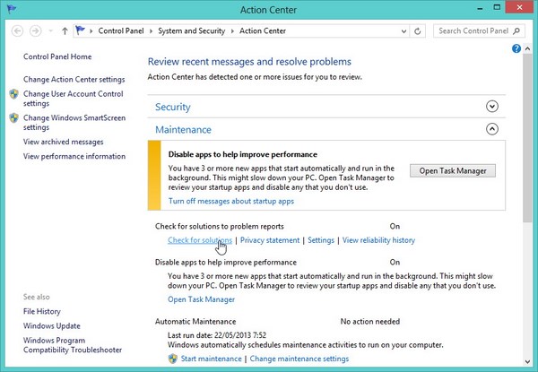Screen dimensions: 538x372
Task: Go up one level with Up arrow
Action: click(65, 31)
